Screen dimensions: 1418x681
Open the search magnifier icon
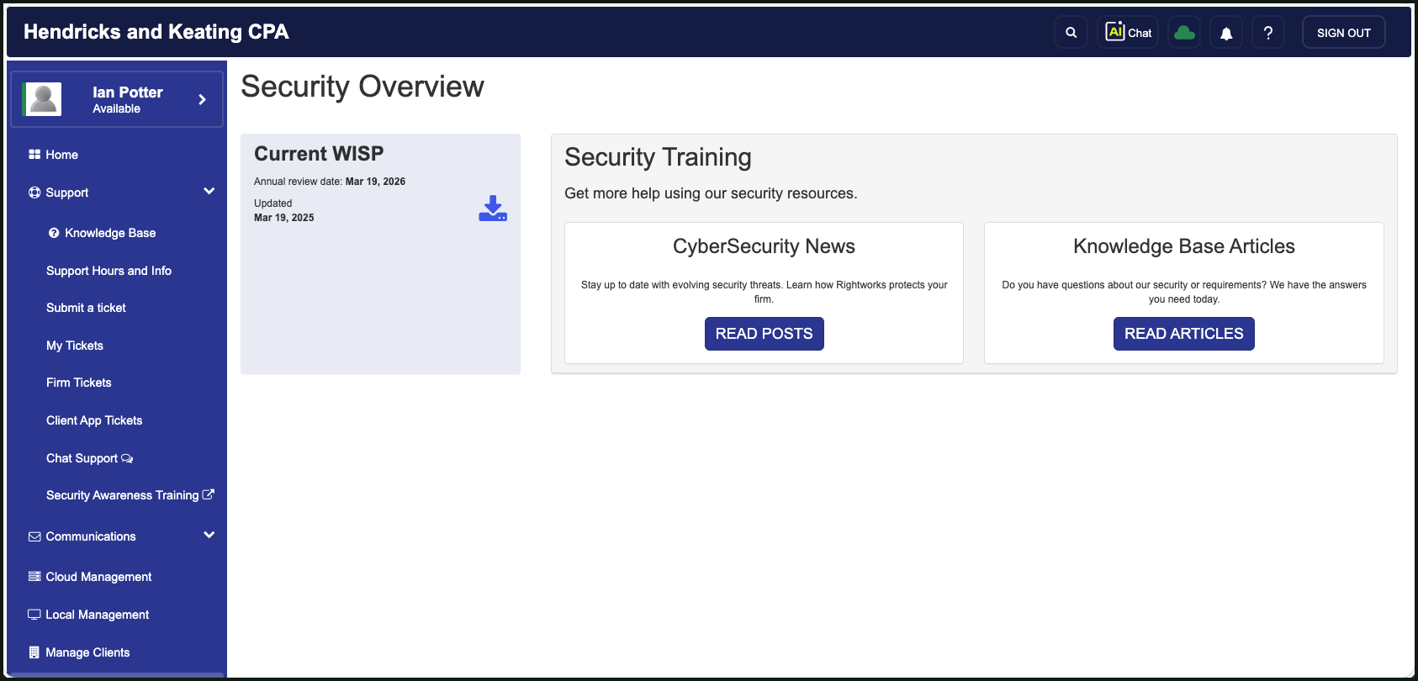coord(1071,33)
